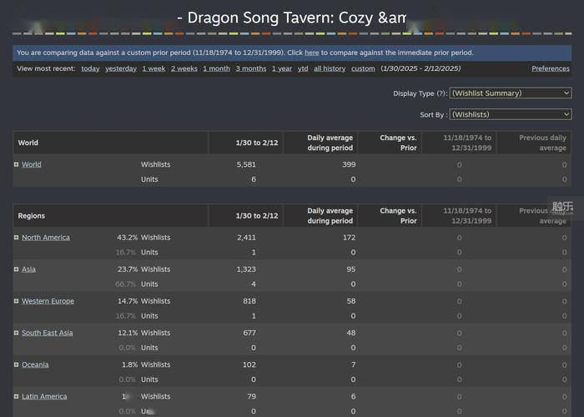584x417 pixels.
Task: Open Preferences link
Action: point(551,68)
